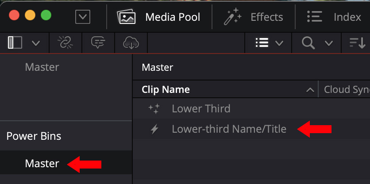Select Master under Power Bins

click(42, 163)
